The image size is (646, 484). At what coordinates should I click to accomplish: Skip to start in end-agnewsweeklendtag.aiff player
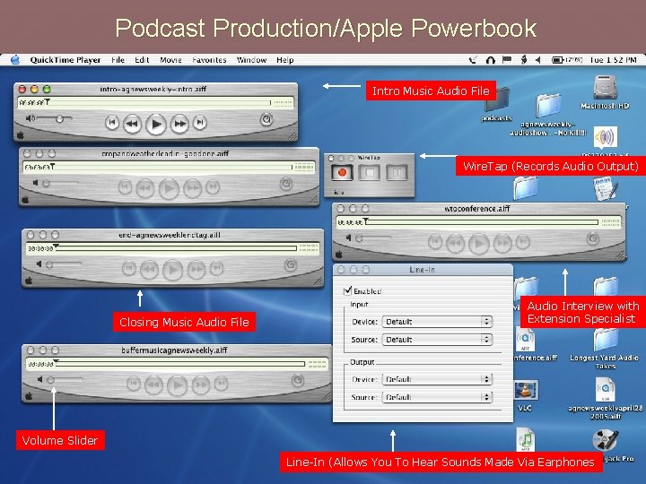[x=129, y=269]
